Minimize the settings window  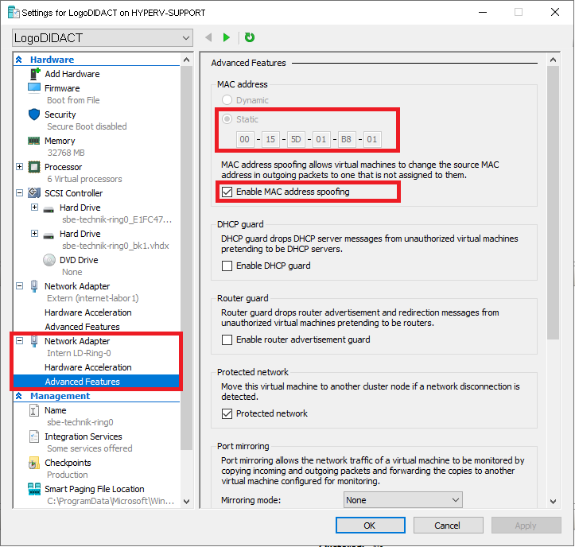point(483,12)
